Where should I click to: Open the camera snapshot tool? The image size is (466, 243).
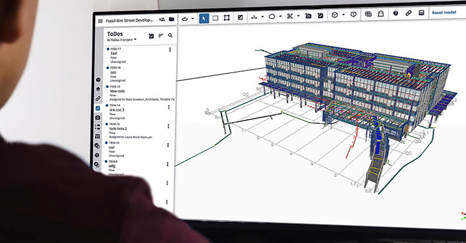click(308, 16)
